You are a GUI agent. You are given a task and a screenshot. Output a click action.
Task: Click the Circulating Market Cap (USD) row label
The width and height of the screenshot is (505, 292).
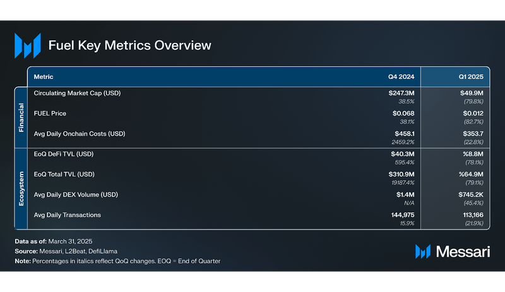coord(77,93)
